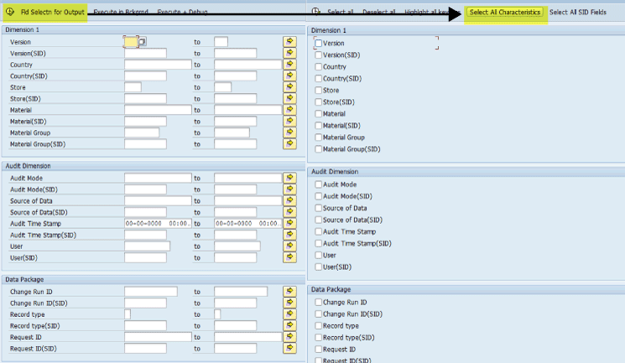Open multiple selection arrow for Audit Mode(SID)
The height and width of the screenshot is (363, 625).
click(289, 189)
